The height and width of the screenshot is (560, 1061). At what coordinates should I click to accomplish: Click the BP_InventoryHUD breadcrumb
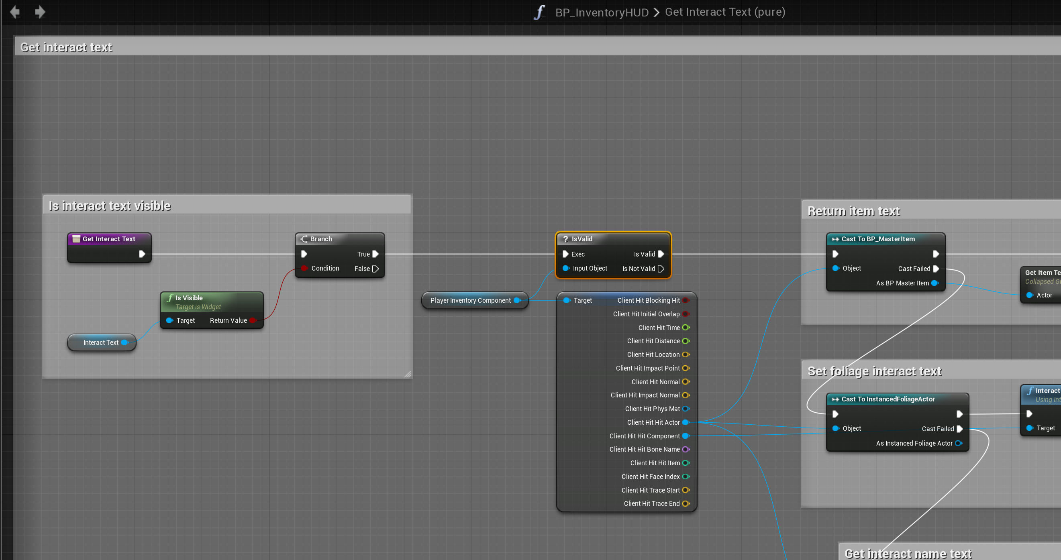pyautogui.click(x=602, y=12)
